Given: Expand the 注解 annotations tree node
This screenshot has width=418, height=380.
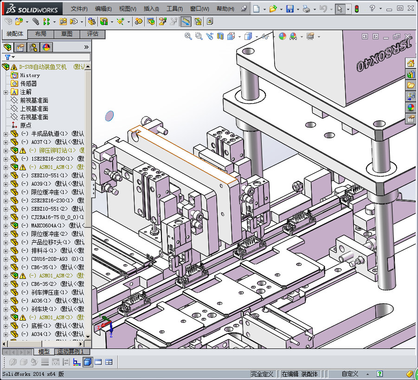Looking at the screenshot, I should pyautogui.click(x=6, y=92).
